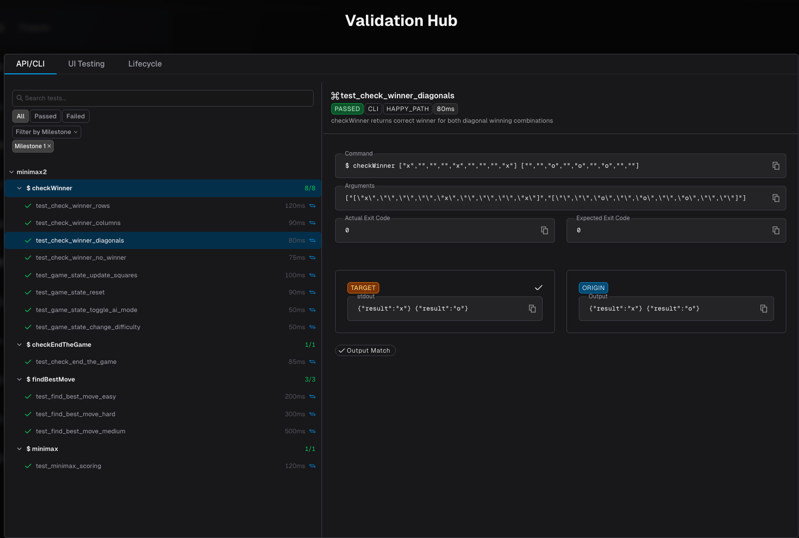799x538 pixels.
Task: Copy the Command field contents
Action: (x=776, y=166)
